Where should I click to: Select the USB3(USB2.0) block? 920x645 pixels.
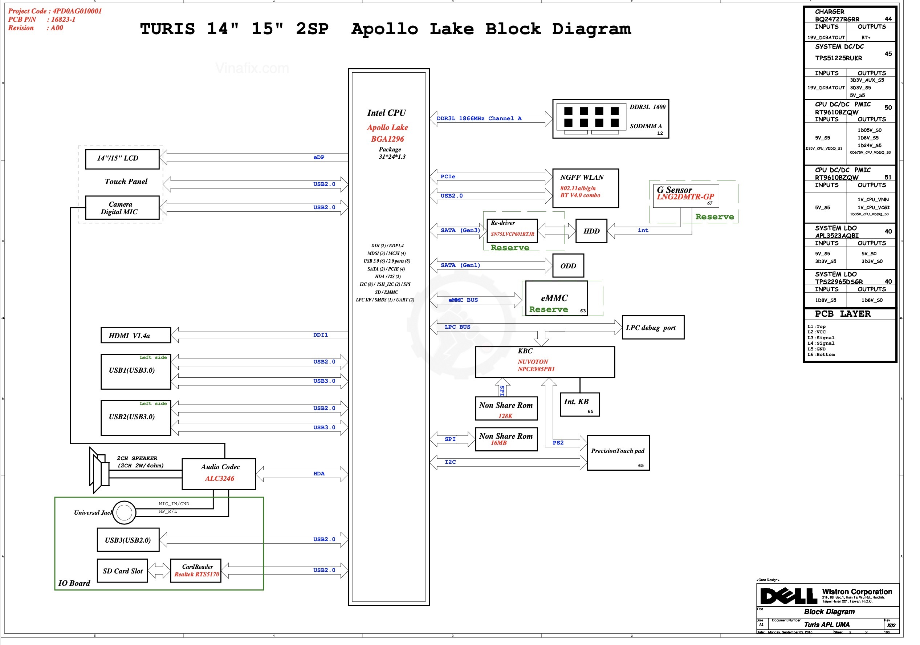coord(128,540)
